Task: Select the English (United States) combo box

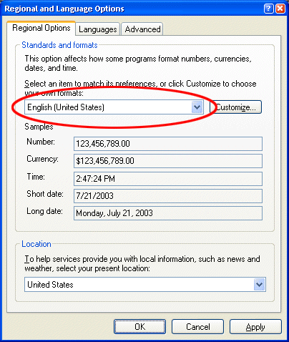Action: coord(114,107)
